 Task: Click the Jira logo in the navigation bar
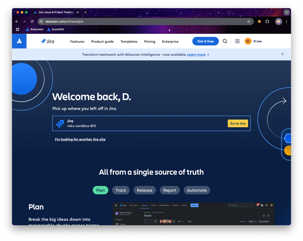(47, 41)
